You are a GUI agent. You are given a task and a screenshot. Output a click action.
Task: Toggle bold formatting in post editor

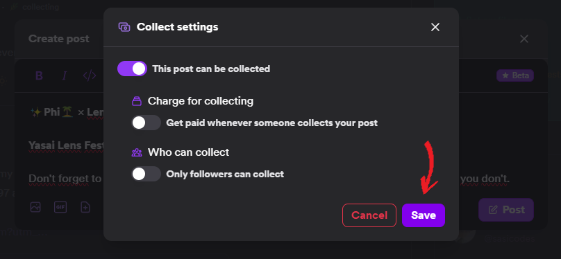(40, 75)
